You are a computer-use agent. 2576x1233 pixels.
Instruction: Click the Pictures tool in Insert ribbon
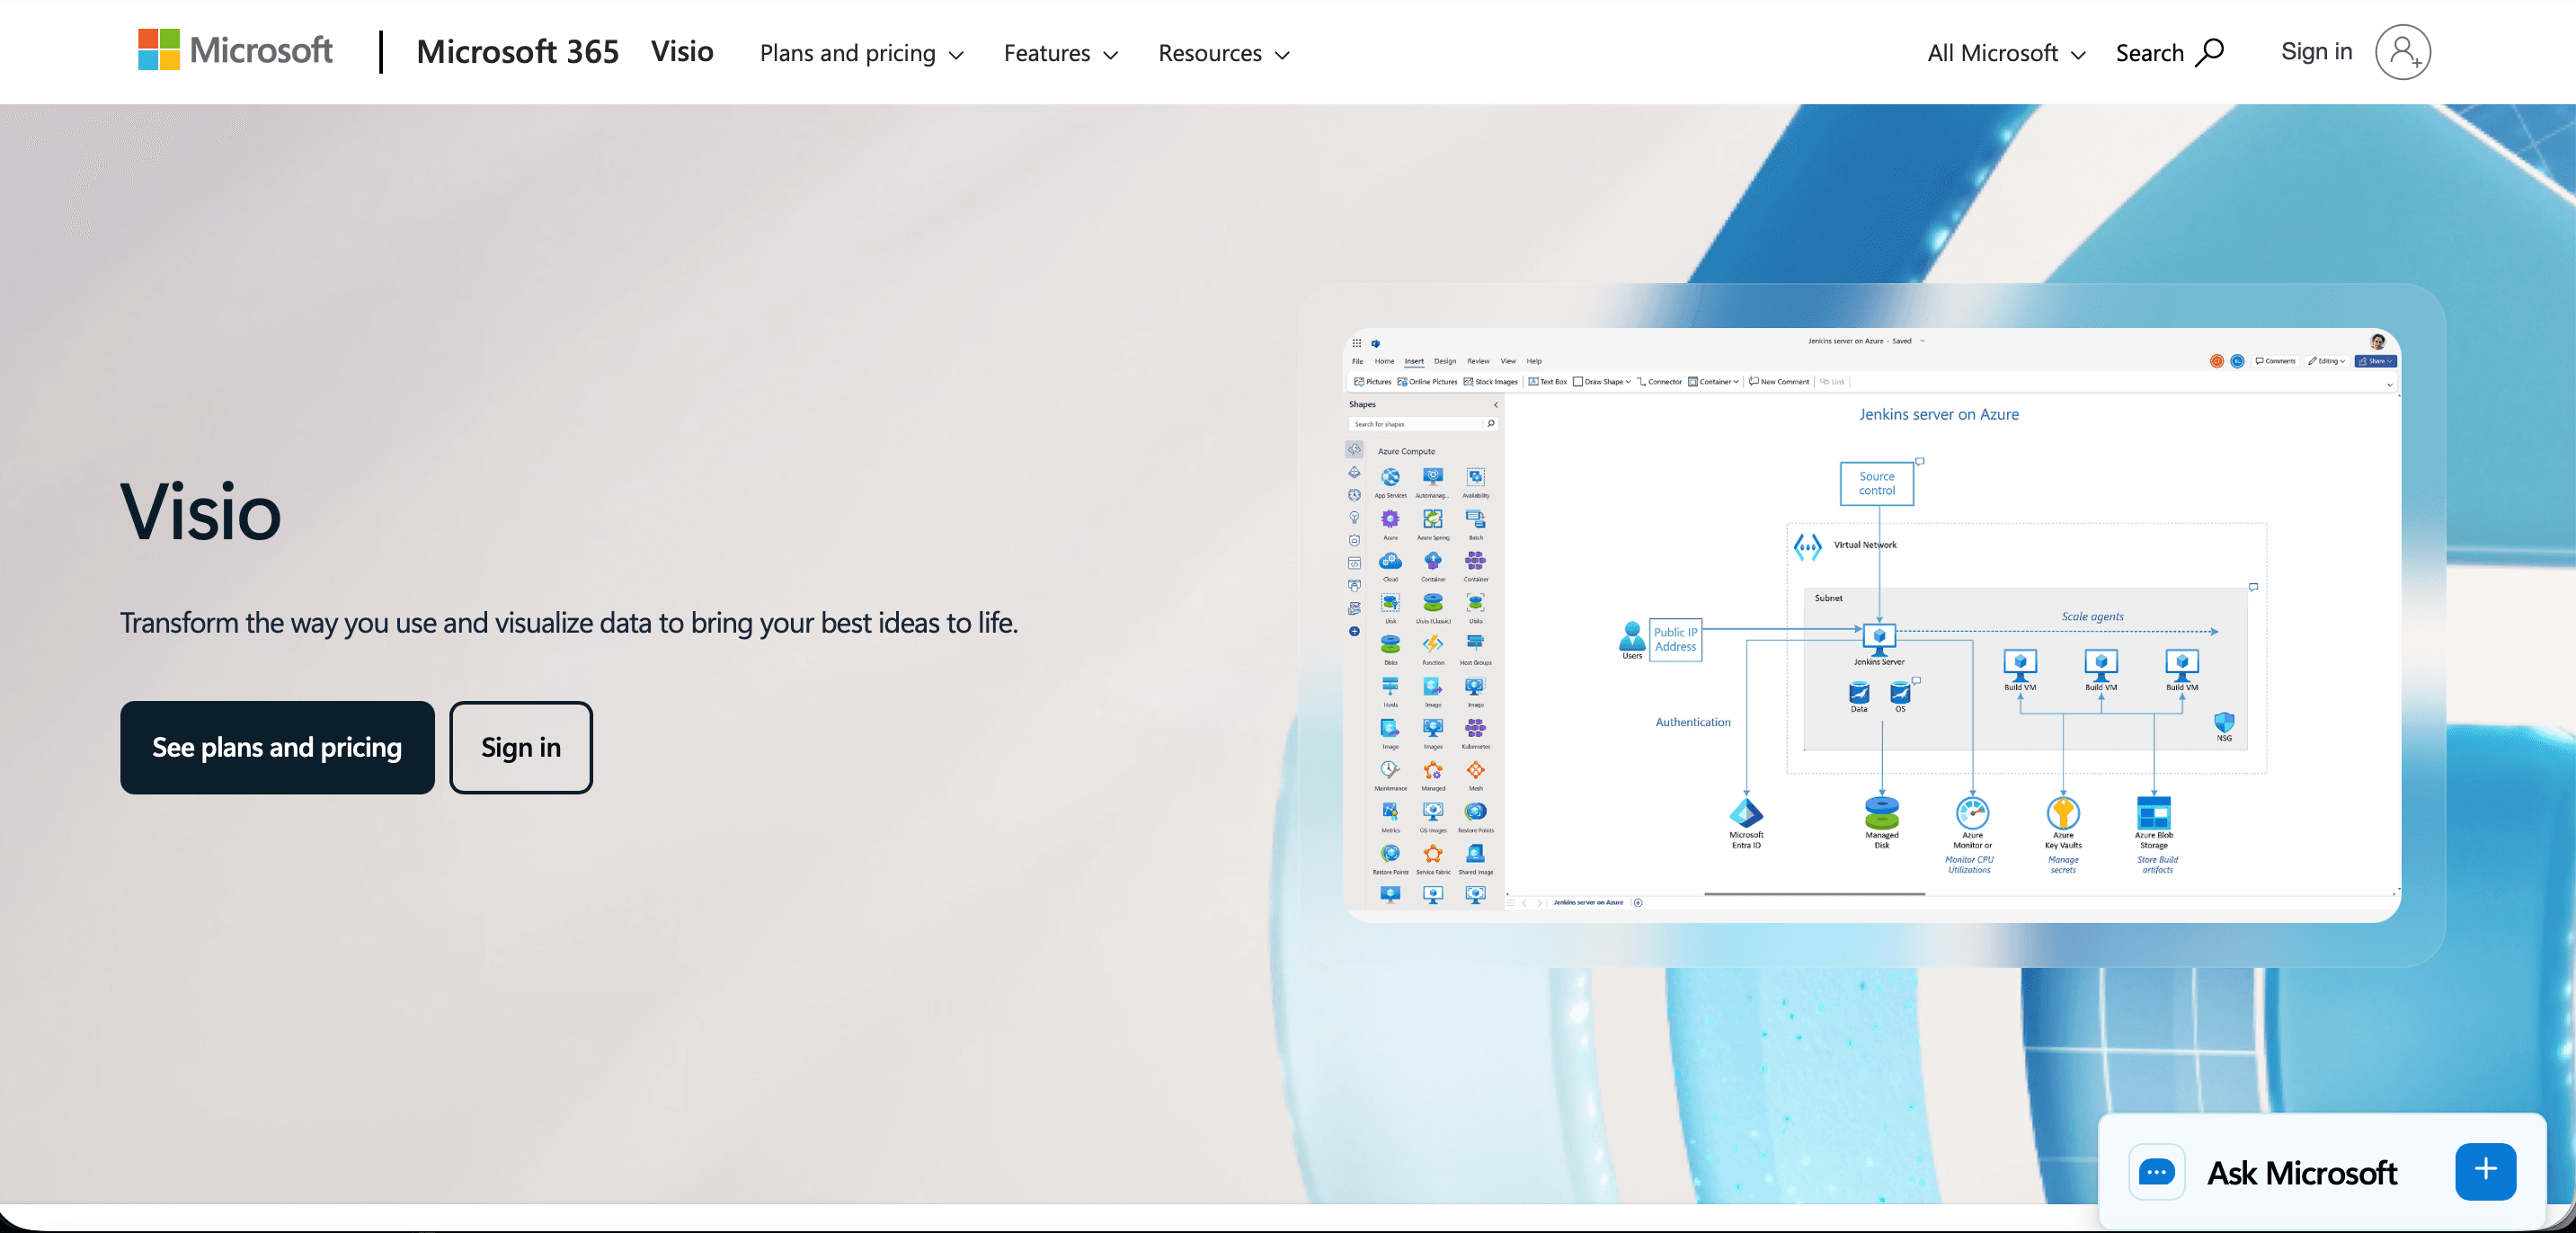pyautogui.click(x=1372, y=382)
